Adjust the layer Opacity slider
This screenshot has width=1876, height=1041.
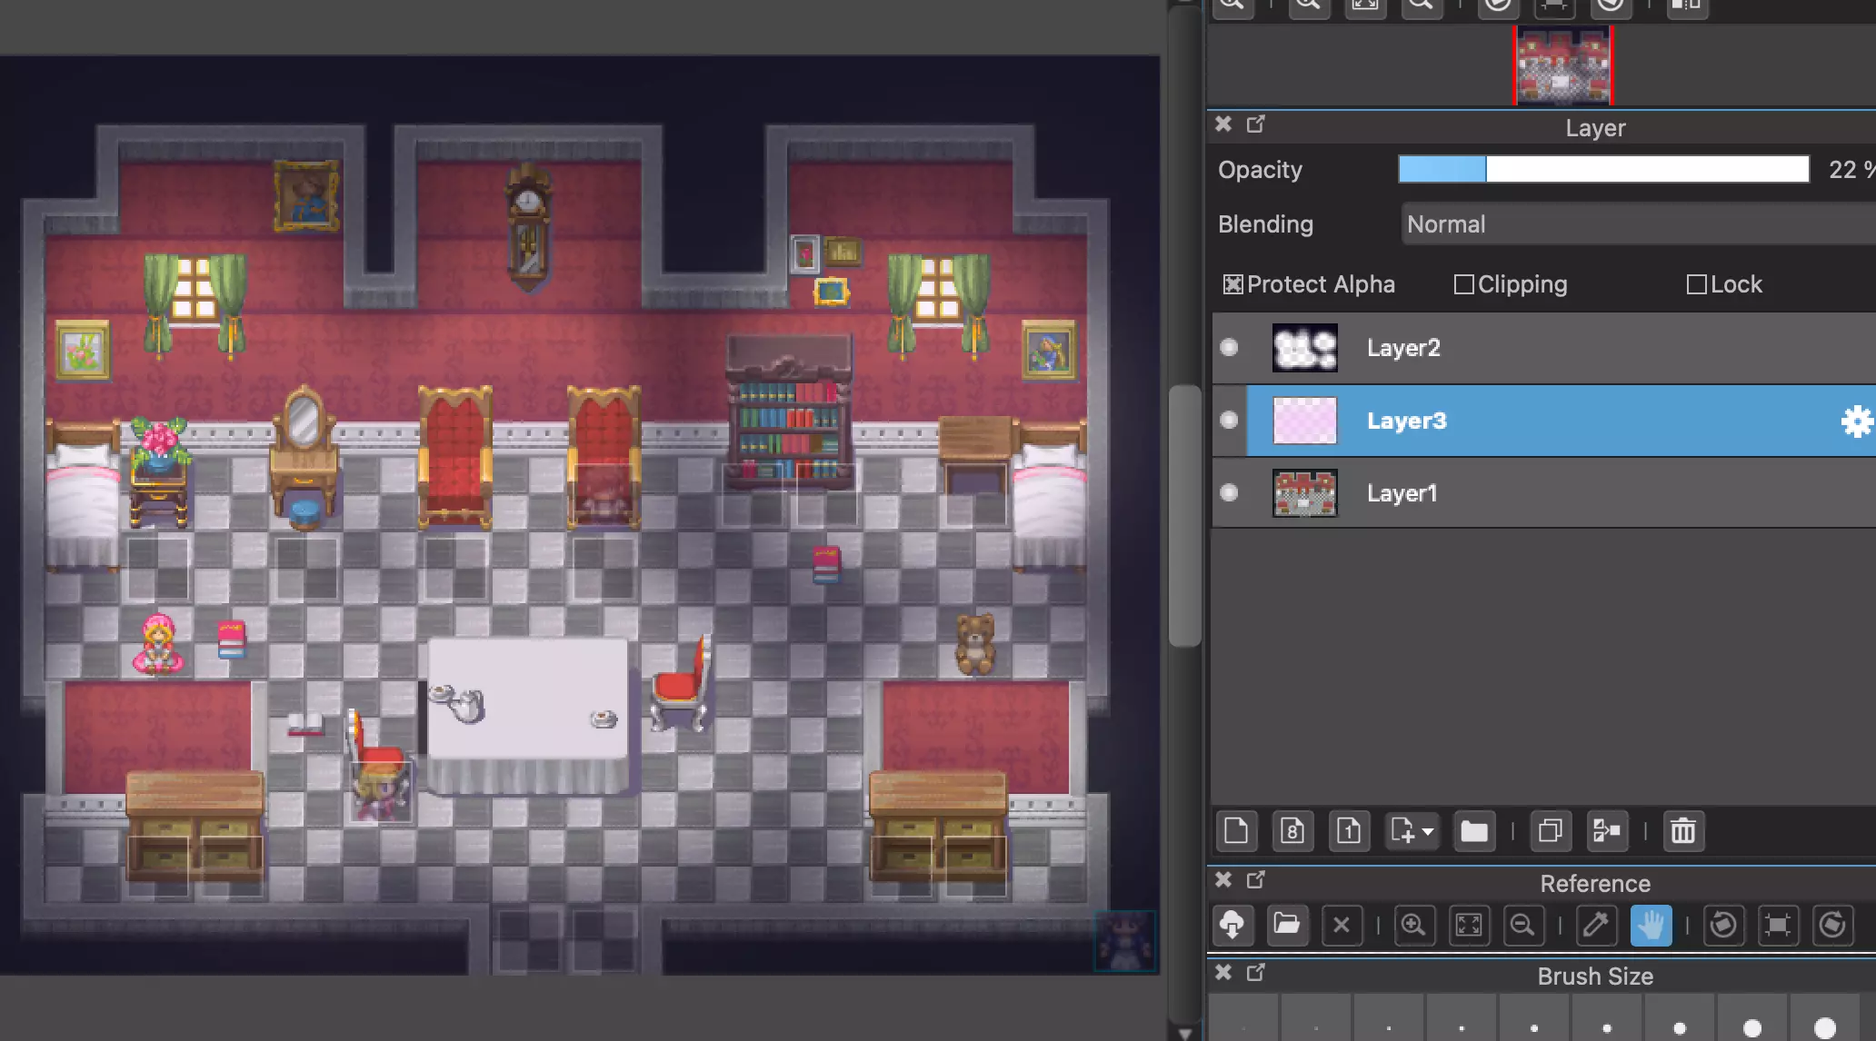(x=1603, y=170)
